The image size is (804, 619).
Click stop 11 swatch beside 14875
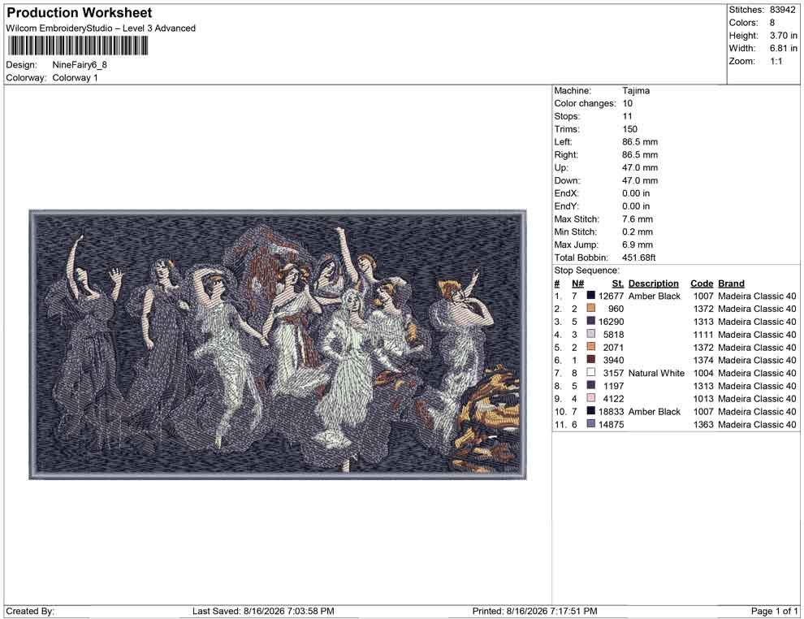tap(590, 423)
